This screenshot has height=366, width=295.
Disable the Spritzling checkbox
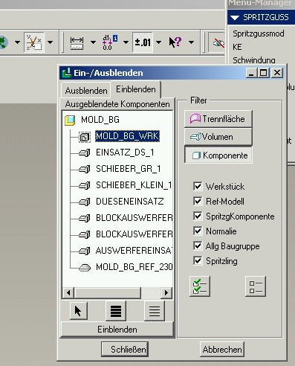click(x=198, y=260)
